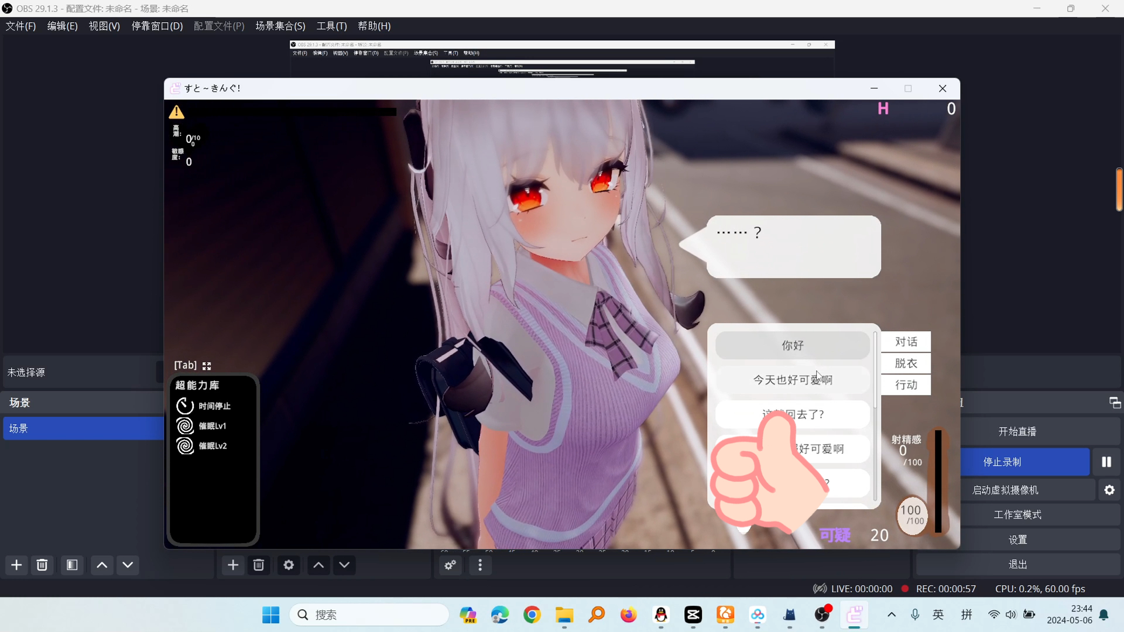Delete selected scene with trash icon
This screenshot has height=632, width=1124.
pos(42,565)
